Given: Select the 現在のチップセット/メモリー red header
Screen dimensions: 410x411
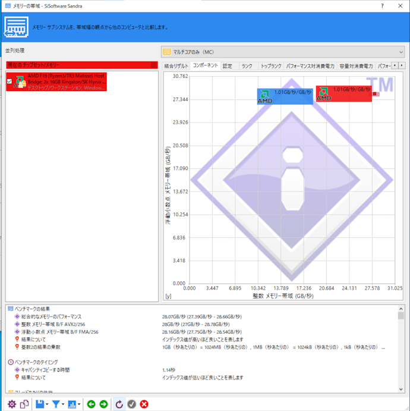Looking at the screenshot, I should click(81, 65).
